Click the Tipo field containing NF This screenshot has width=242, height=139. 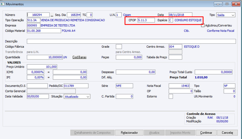coord(229,86)
